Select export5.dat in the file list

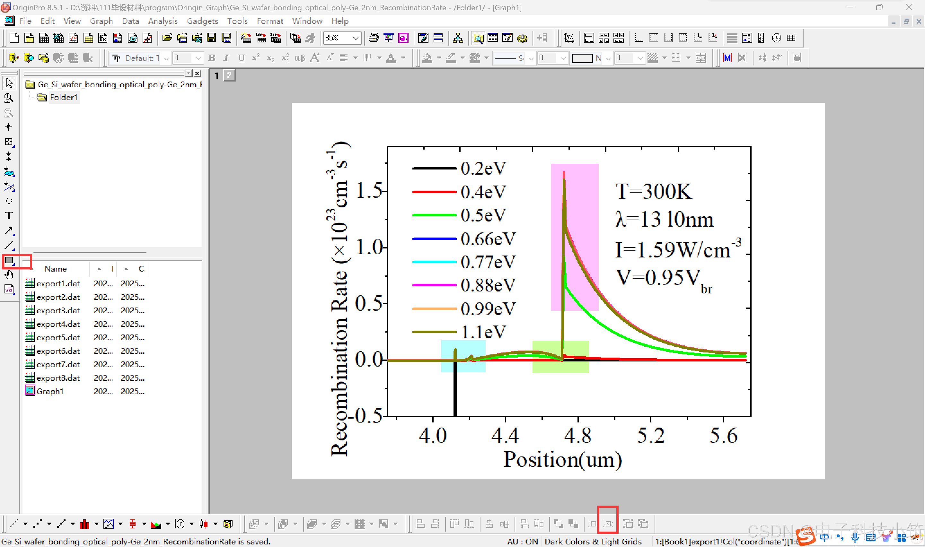click(x=58, y=337)
